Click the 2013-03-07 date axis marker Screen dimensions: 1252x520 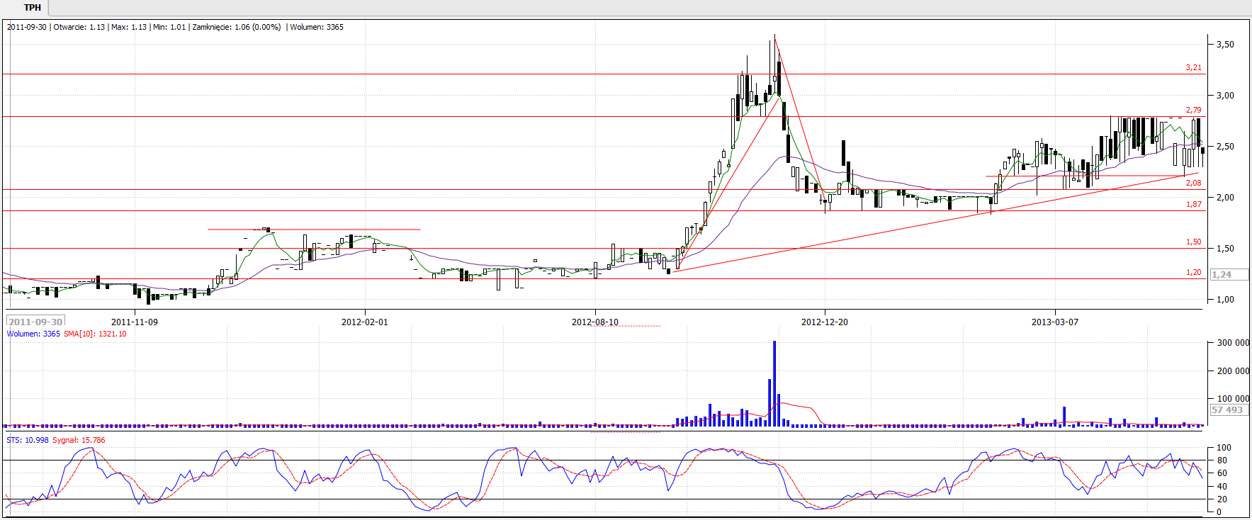[x=1054, y=322]
